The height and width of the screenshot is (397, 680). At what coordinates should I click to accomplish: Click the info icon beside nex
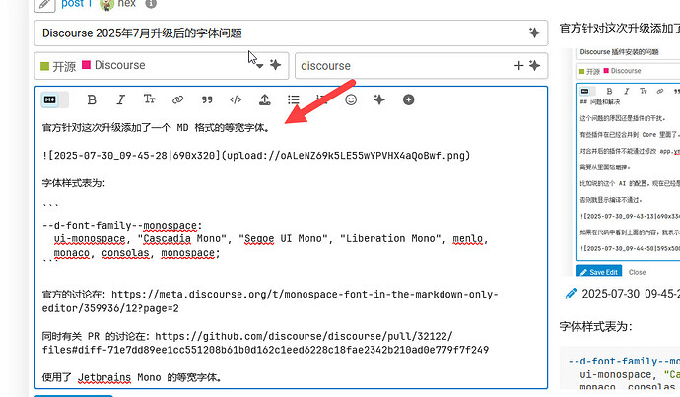[151, 4]
